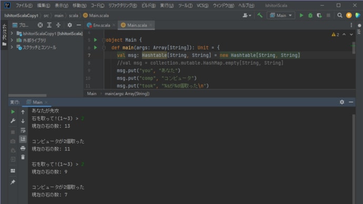Select the 外部ライブラリ tree item

pos(34,40)
